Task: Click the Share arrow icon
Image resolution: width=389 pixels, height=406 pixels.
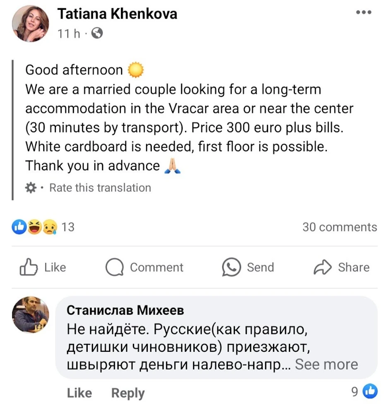Action: pyautogui.click(x=323, y=267)
